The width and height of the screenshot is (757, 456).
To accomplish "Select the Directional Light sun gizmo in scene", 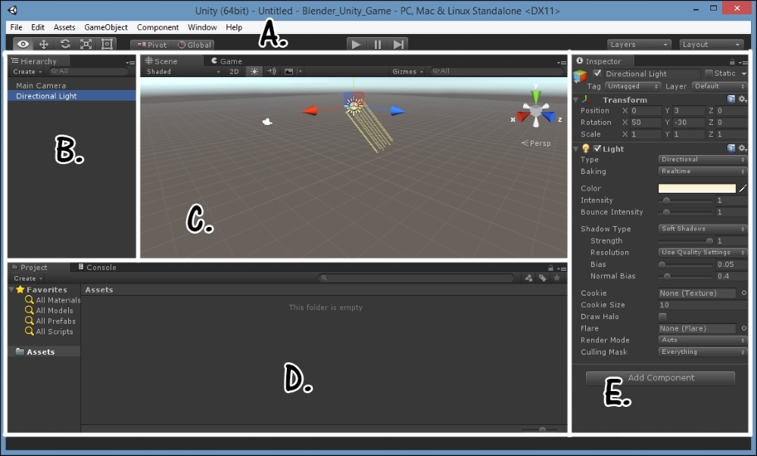I will coord(354,106).
